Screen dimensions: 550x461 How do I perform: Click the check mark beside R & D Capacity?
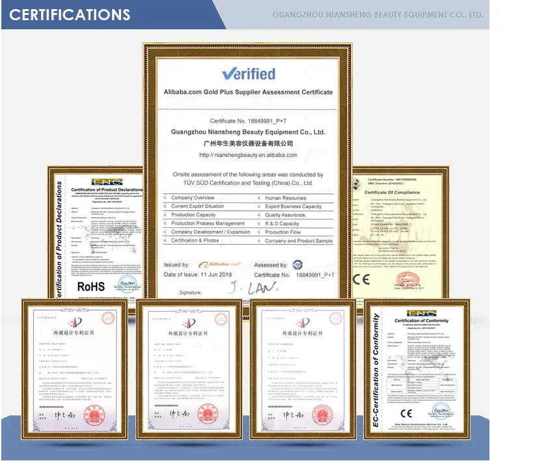pos(259,223)
